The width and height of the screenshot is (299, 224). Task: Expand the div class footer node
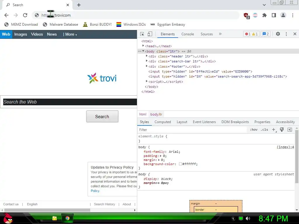[x=147, y=66]
